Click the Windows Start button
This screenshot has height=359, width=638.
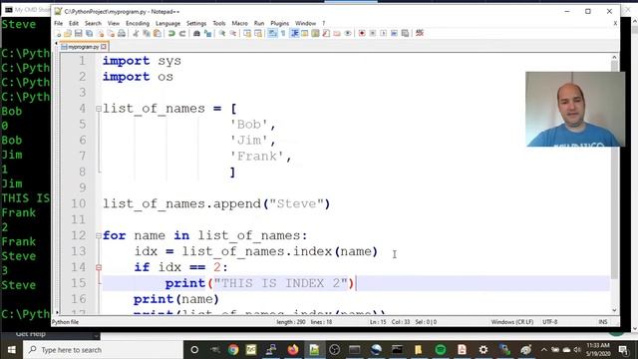tap(11, 350)
